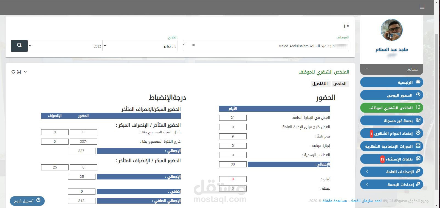Click the unregistered fingerprint icon
Screen dimensions: 440x208
click(418, 120)
